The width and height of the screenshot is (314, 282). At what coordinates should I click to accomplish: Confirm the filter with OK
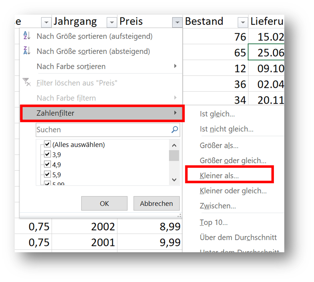tap(104, 204)
